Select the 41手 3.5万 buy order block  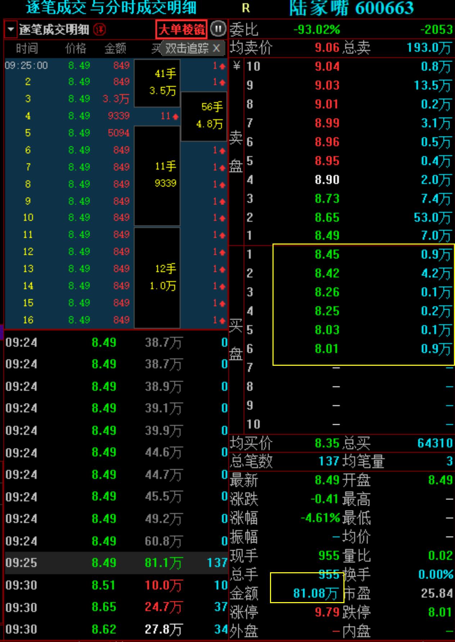[x=157, y=83]
